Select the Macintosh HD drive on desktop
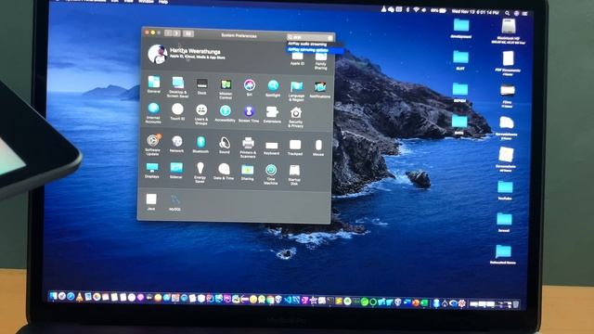The width and height of the screenshot is (594, 334). 509,31
